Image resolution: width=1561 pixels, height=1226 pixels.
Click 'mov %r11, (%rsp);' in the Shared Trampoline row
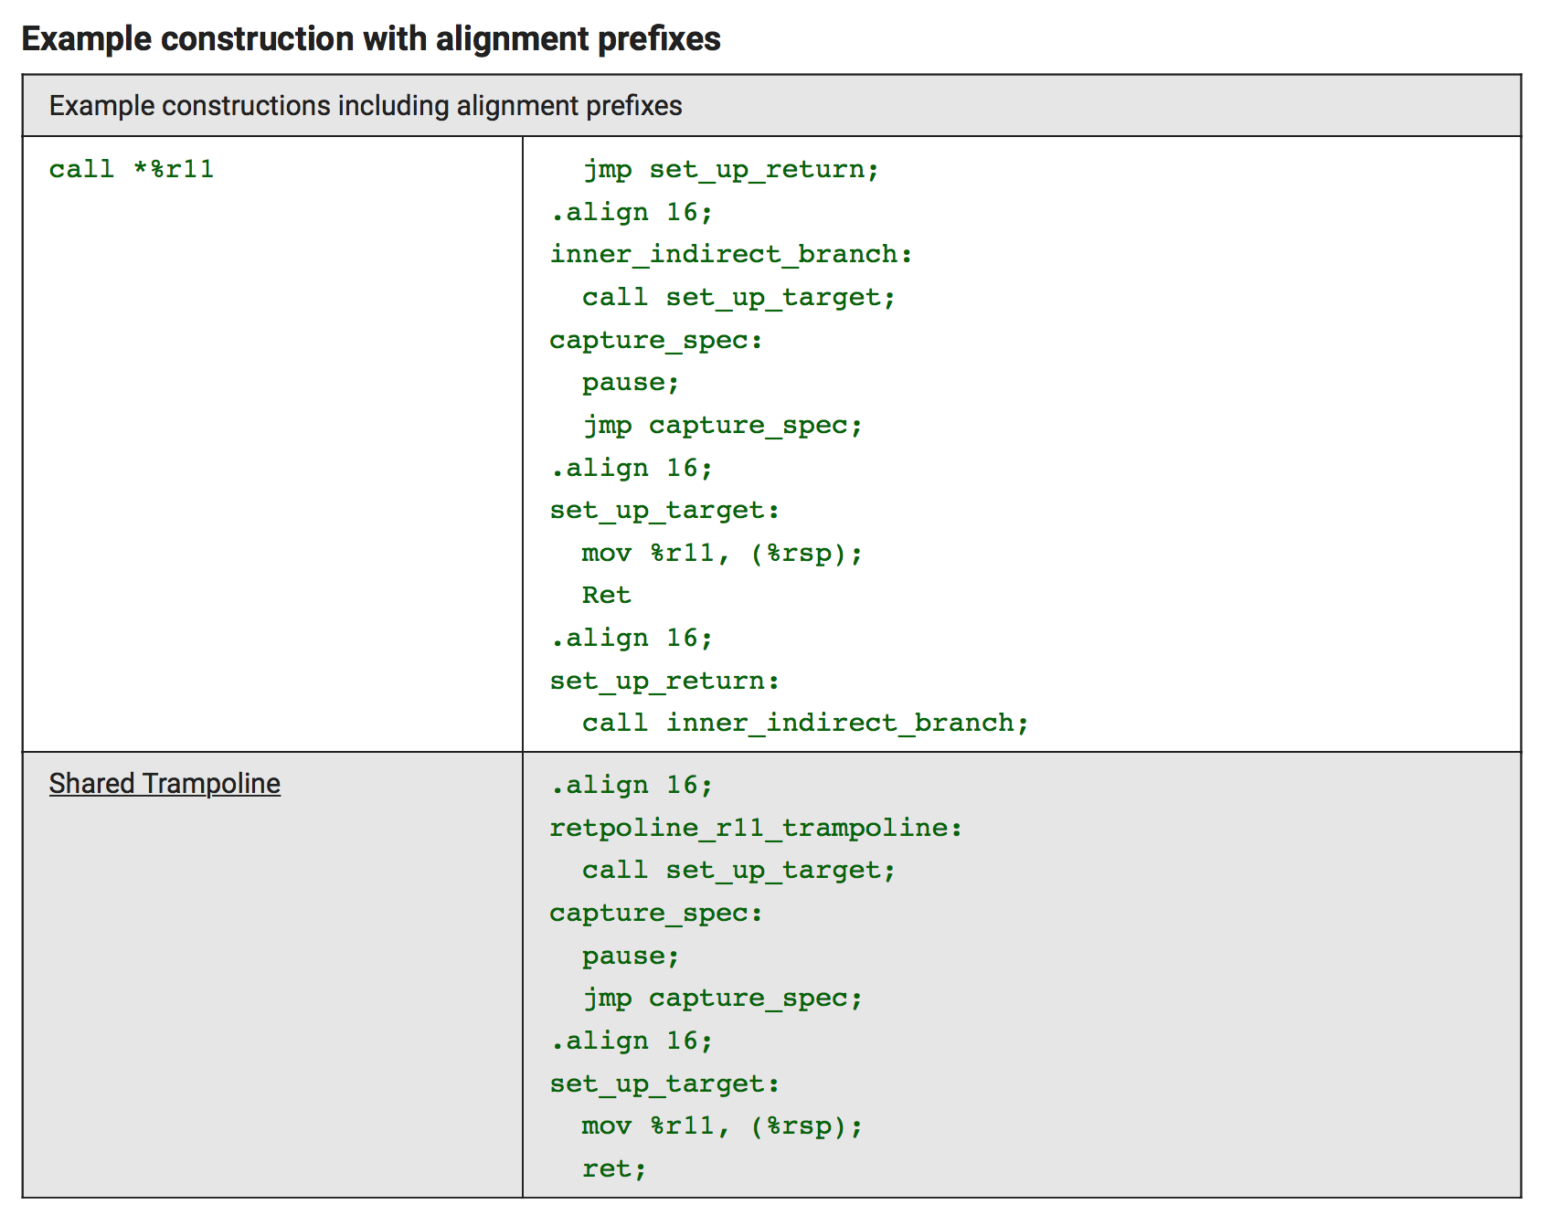pos(722,1126)
